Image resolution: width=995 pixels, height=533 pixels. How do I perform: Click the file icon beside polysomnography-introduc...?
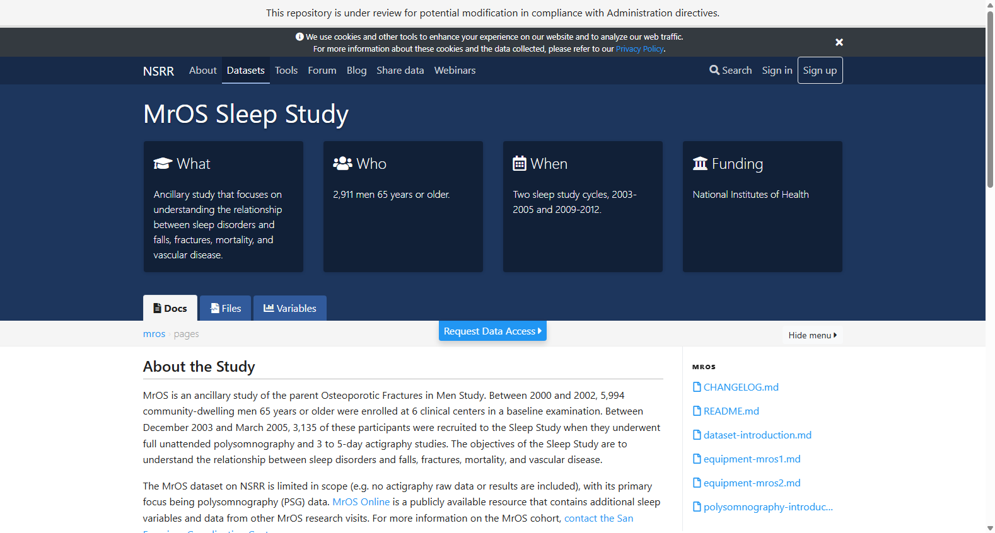pyautogui.click(x=697, y=507)
